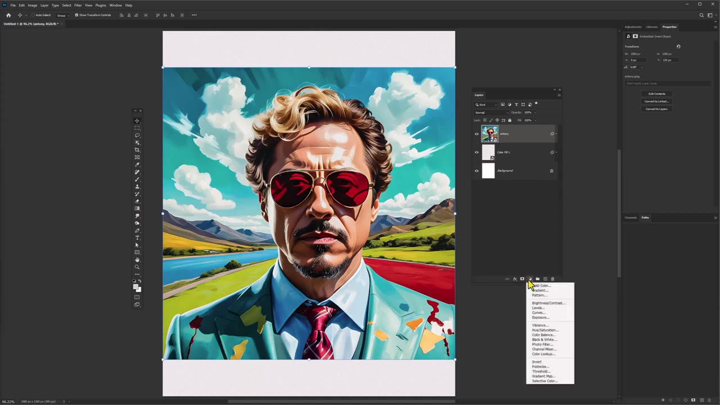This screenshot has height=405, width=720.
Task: Open the Layers panel flyout menu
Action: click(x=559, y=95)
